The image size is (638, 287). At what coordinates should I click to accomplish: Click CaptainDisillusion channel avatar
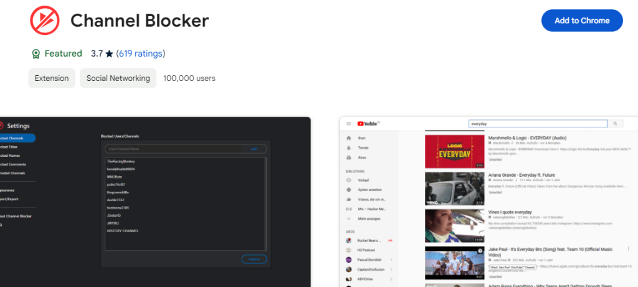(349, 270)
